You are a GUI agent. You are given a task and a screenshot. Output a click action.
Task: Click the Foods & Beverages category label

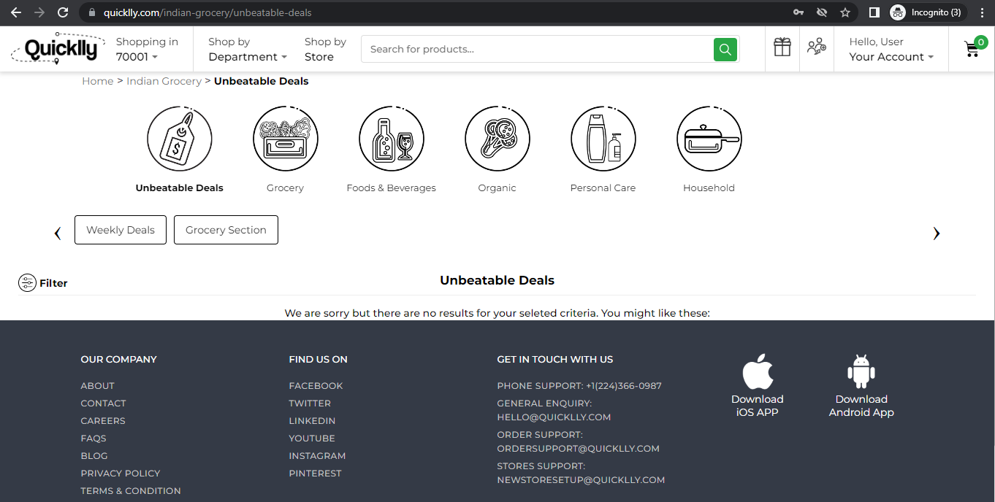point(392,188)
